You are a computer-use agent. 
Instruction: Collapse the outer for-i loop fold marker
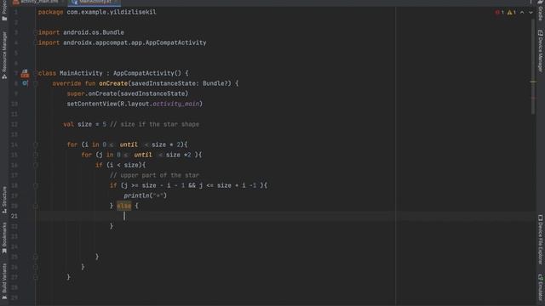tap(36, 144)
